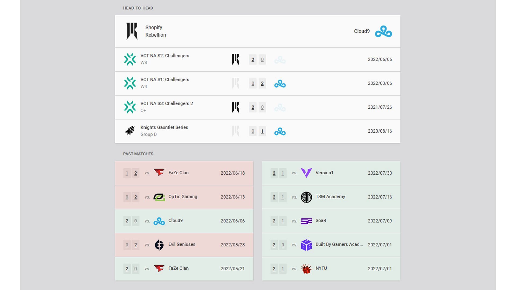Click date 2021/07/26 in head-to-head list
This screenshot has height=290, width=516.
(x=380, y=107)
